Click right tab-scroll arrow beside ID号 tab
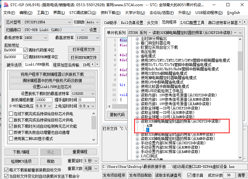The height and width of the screenshot is (179, 248). (x=98, y=64)
